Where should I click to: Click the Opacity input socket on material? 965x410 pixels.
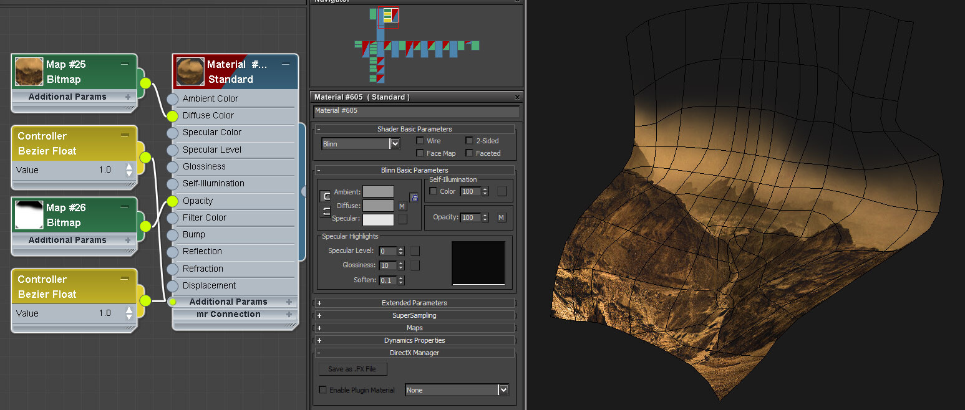tap(173, 201)
